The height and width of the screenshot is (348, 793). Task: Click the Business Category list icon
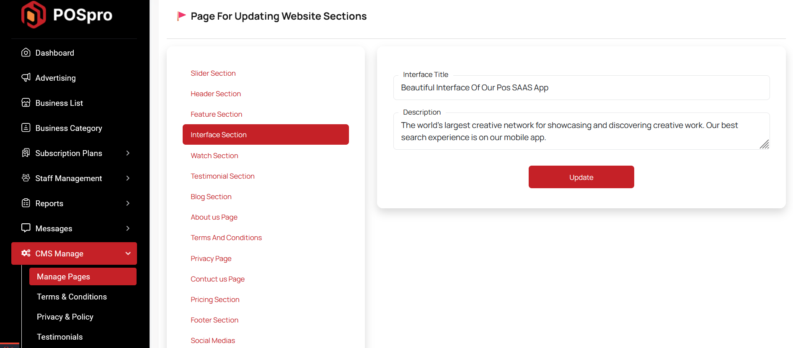(x=26, y=128)
